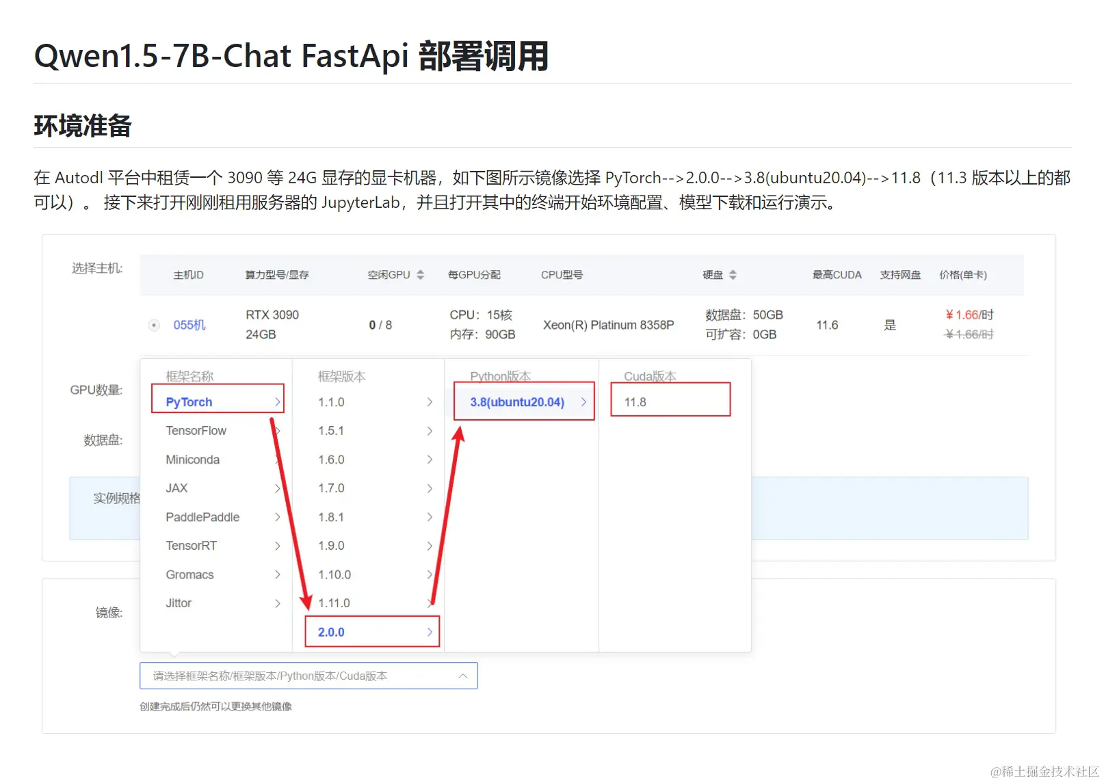The width and height of the screenshot is (1104, 783).
Task: Sort by the 硬盘 column arrows
Action: tap(733, 275)
